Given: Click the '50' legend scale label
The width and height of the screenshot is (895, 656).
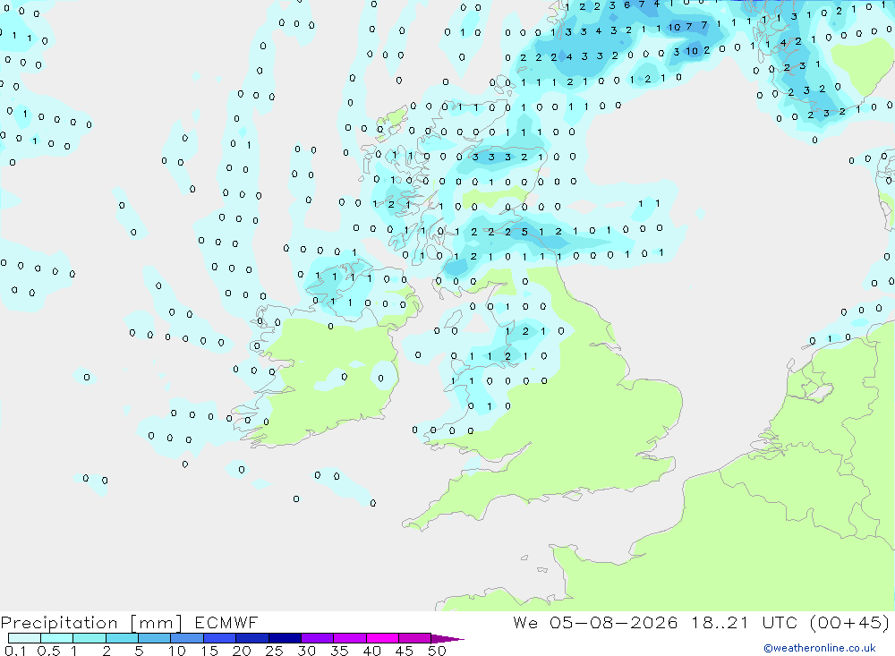Looking at the screenshot, I should pos(437,651).
